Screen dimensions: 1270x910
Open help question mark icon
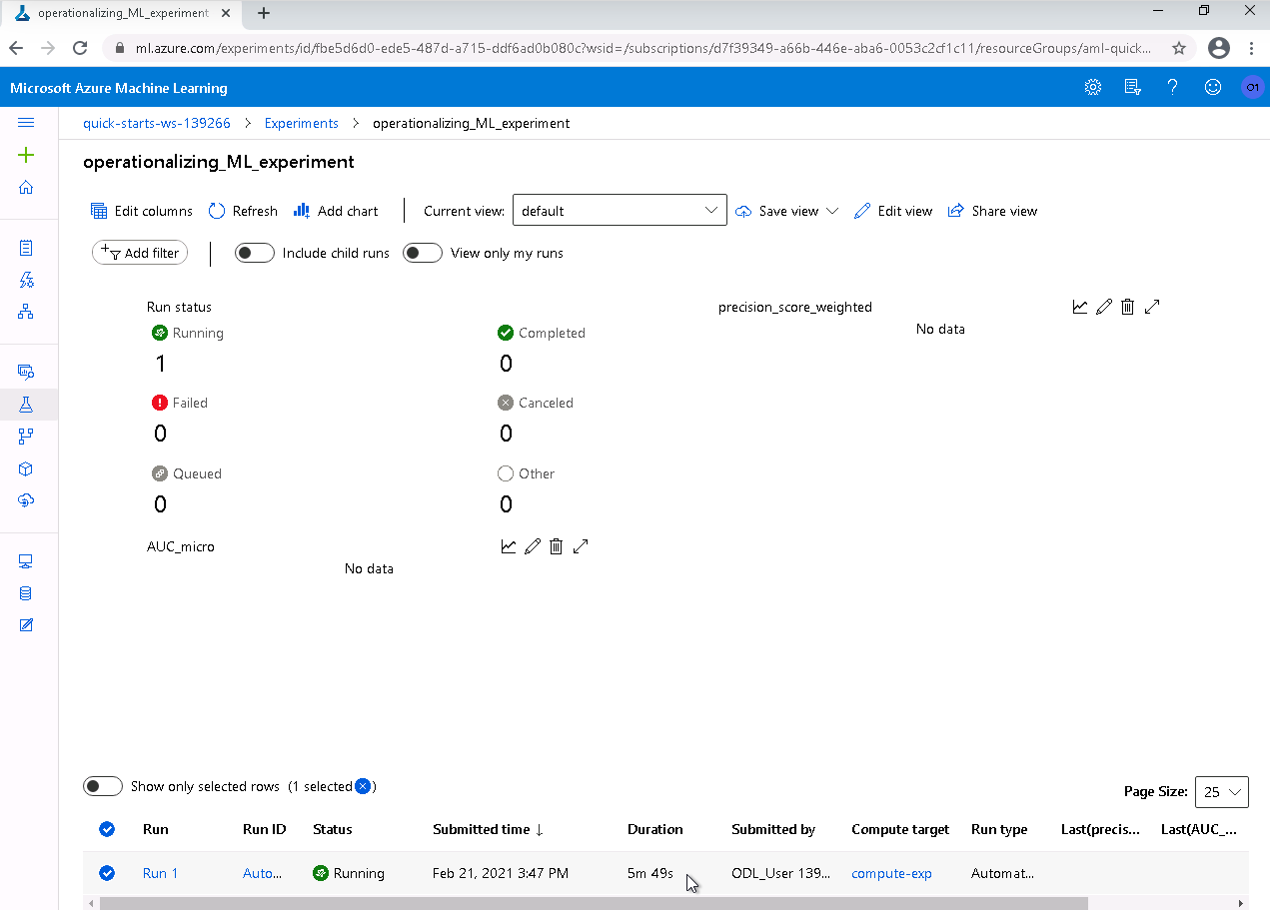point(1173,87)
